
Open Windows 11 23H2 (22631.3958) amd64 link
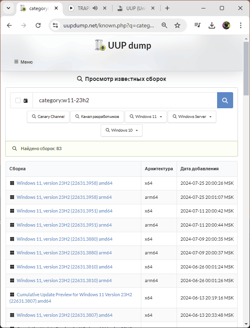pos(64,183)
